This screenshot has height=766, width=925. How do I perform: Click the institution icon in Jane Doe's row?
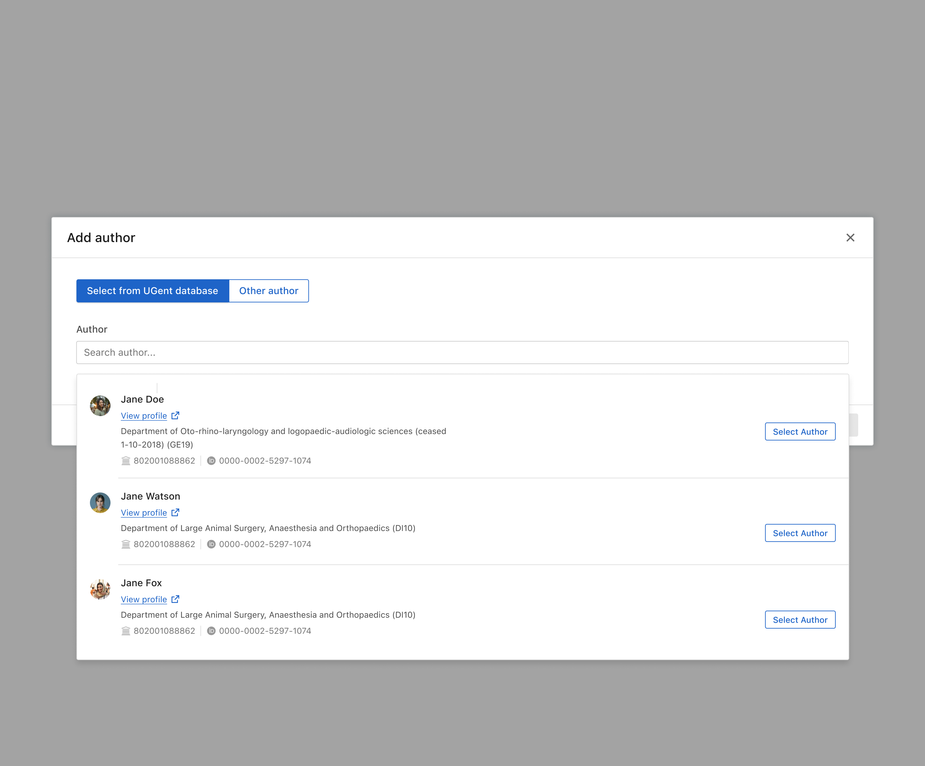point(126,460)
